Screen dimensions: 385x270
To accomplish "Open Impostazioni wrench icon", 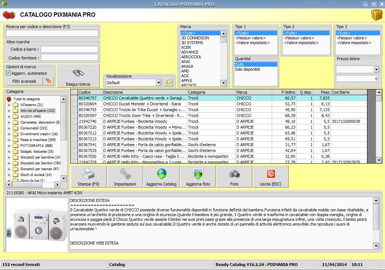I will [125, 174].
